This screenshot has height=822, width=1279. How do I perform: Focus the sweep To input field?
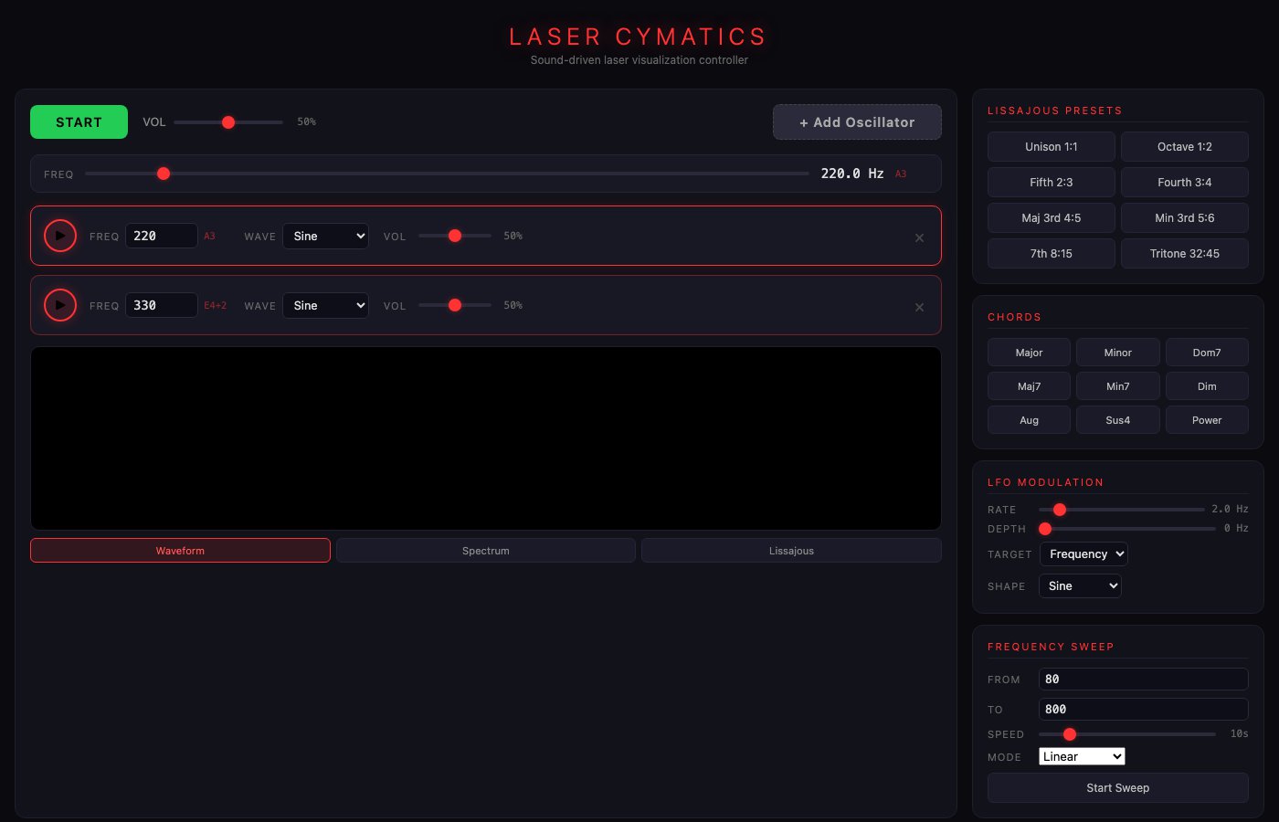point(1144,709)
